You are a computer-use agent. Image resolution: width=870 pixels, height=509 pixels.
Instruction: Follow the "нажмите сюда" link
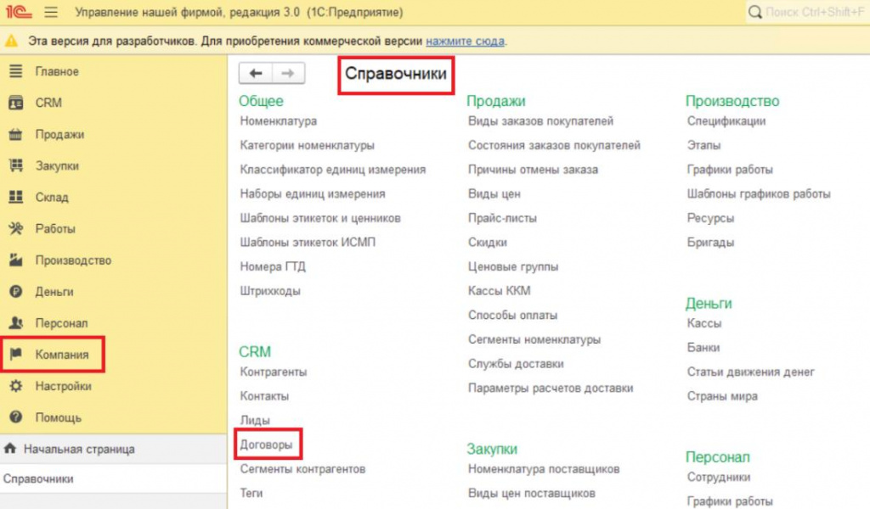tap(465, 41)
